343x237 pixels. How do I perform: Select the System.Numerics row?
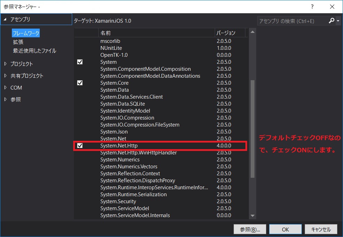(161, 160)
